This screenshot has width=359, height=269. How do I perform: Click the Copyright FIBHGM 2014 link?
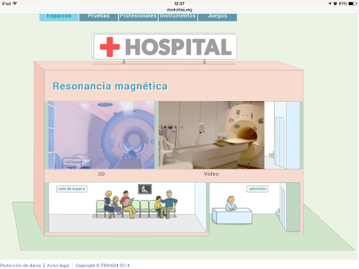click(x=102, y=265)
